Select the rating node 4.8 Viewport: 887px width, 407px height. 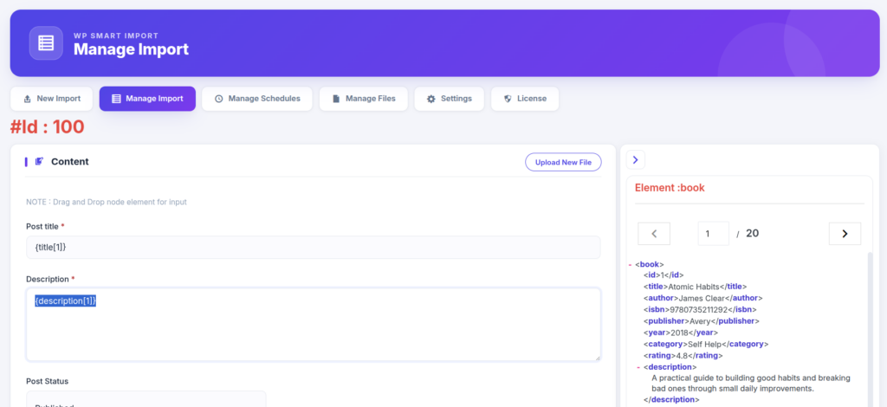click(x=683, y=356)
